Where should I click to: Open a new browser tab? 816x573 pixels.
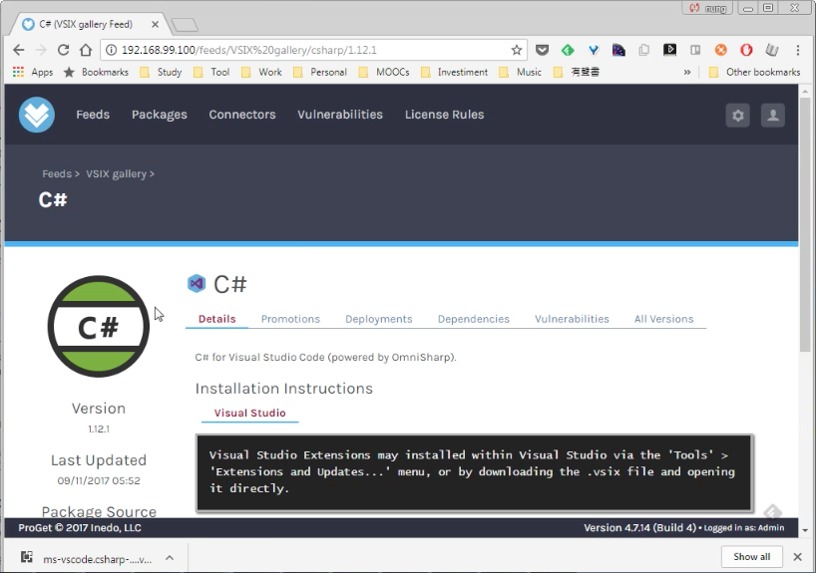[185, 25]
